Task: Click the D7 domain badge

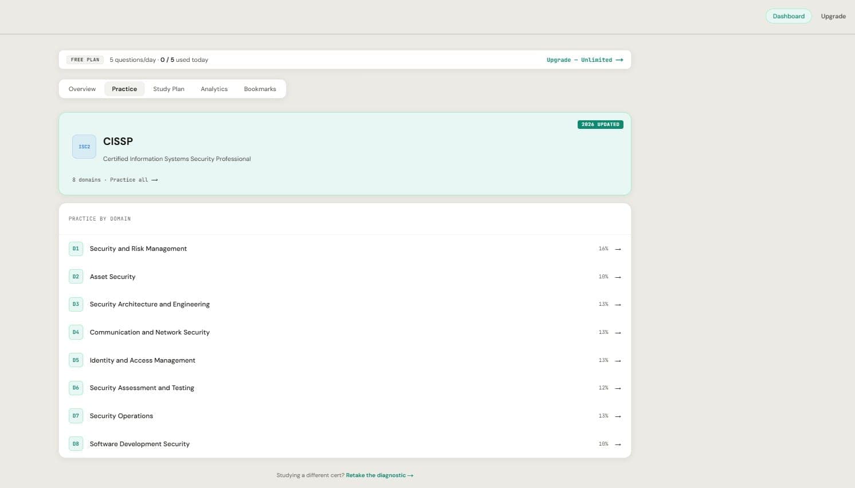Action: pyautogui.click(x=76, y=416)
